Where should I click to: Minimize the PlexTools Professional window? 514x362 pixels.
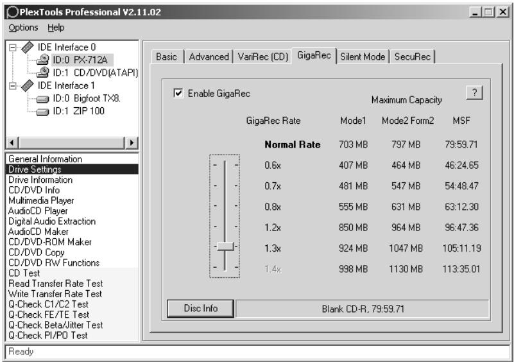[475, 12]
